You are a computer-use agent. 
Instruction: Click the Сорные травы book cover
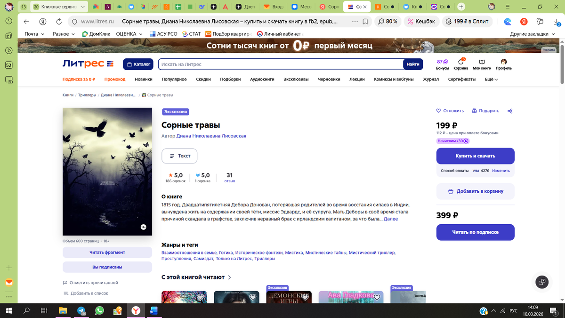click(x=107, y=171)
